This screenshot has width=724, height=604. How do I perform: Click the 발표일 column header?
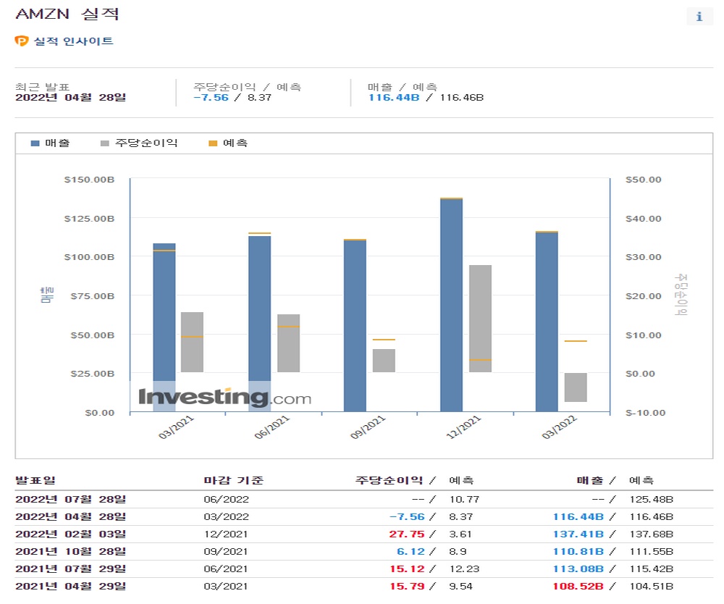35,480
